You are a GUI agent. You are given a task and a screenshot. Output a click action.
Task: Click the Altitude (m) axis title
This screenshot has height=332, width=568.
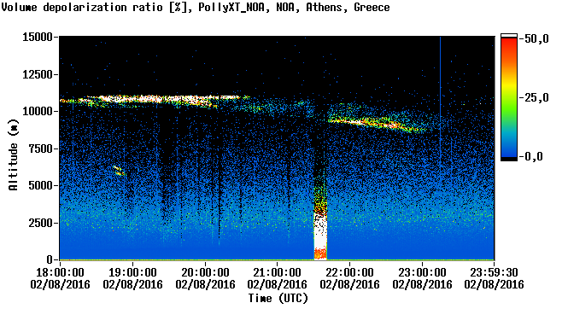point(13,154)
